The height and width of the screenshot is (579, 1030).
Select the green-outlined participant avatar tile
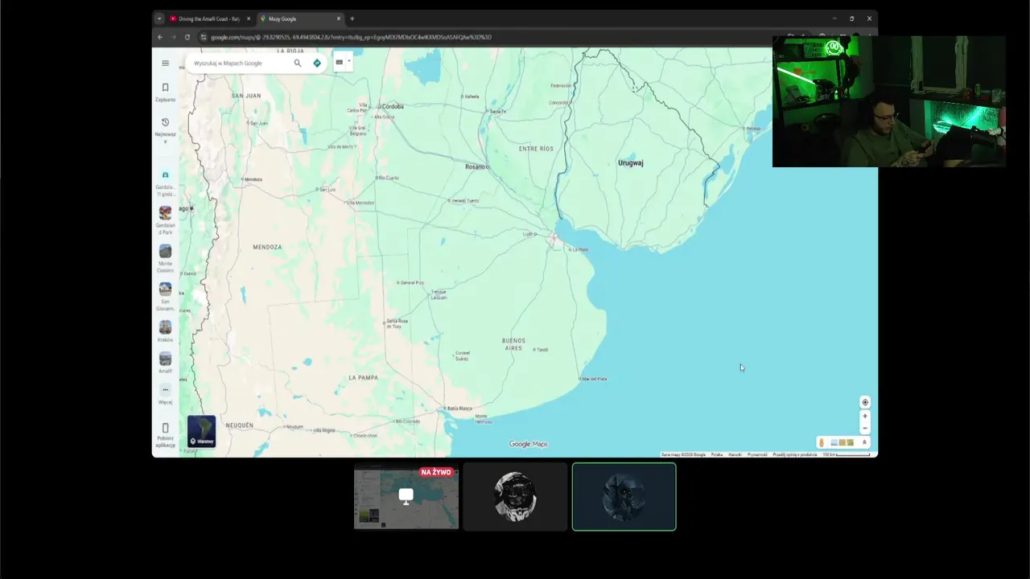(x=624, y=496)
